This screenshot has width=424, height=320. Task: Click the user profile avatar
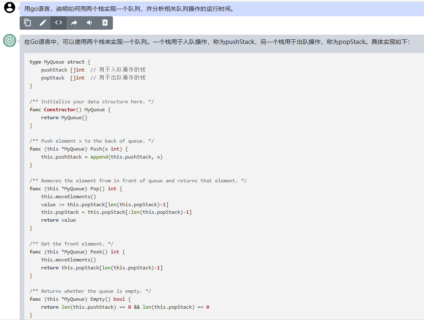pos(10,8)
